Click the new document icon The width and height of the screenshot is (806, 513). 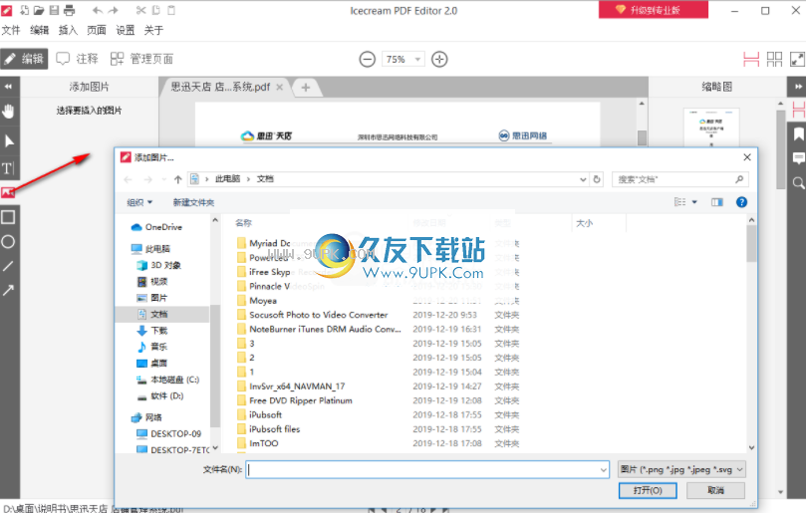tap(24, 10)
